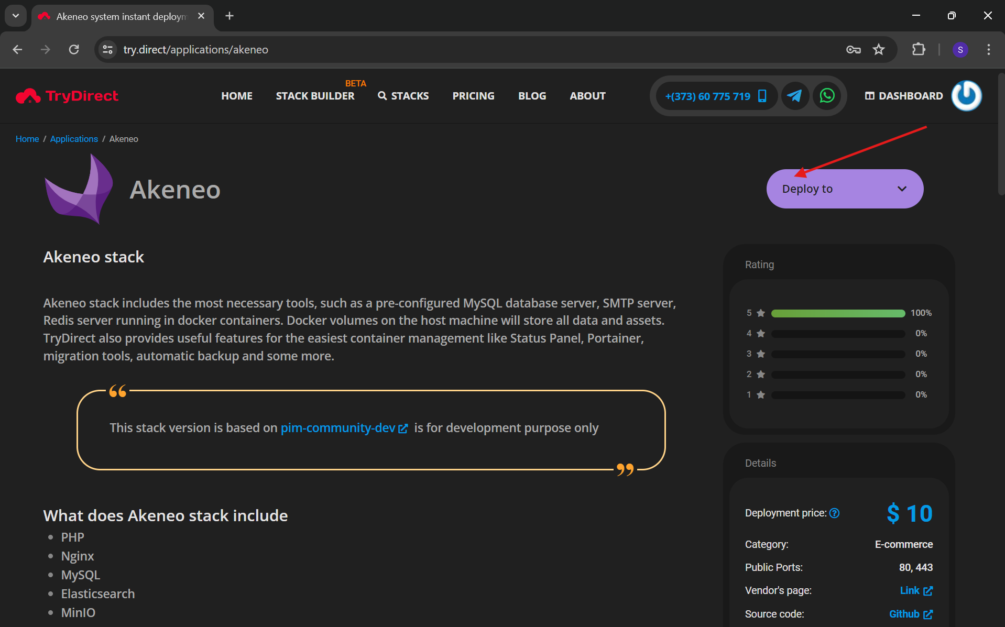
Task: Click the Nginx list item
Action: pos(78,556)
